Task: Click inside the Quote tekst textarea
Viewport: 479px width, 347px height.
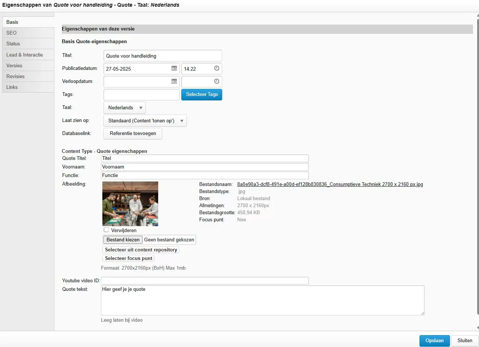Action: coord(263,301)
